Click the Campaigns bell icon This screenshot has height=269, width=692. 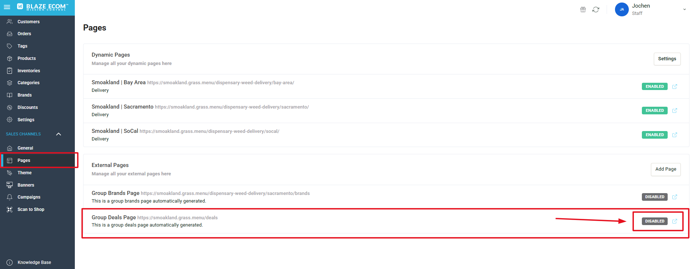pyautogui.click(x=10, y=197)
